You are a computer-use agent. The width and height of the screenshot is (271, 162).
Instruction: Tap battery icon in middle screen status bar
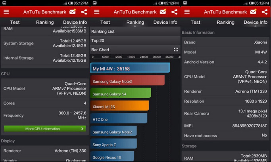pyautogui.click(x=161, y=3)
